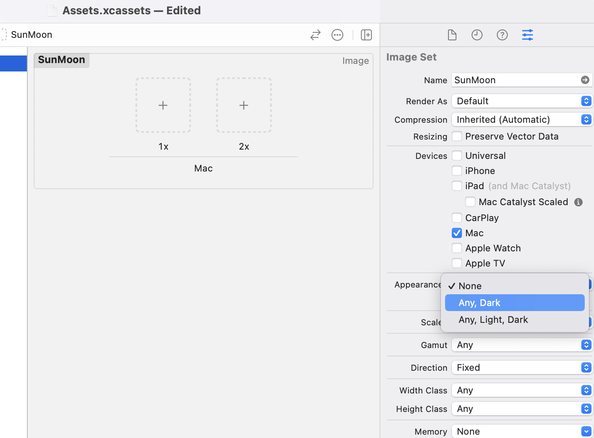Open the File inspector in the right panel

pyautogui.click(x=452, y=35)
